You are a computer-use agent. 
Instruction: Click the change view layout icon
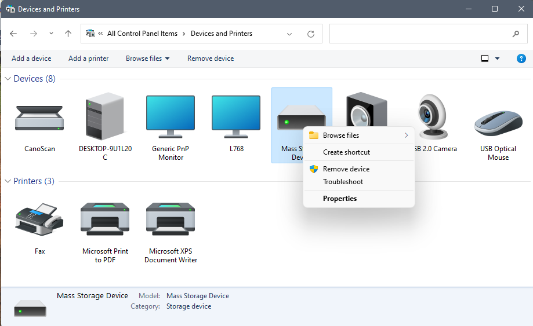point(485,58)
